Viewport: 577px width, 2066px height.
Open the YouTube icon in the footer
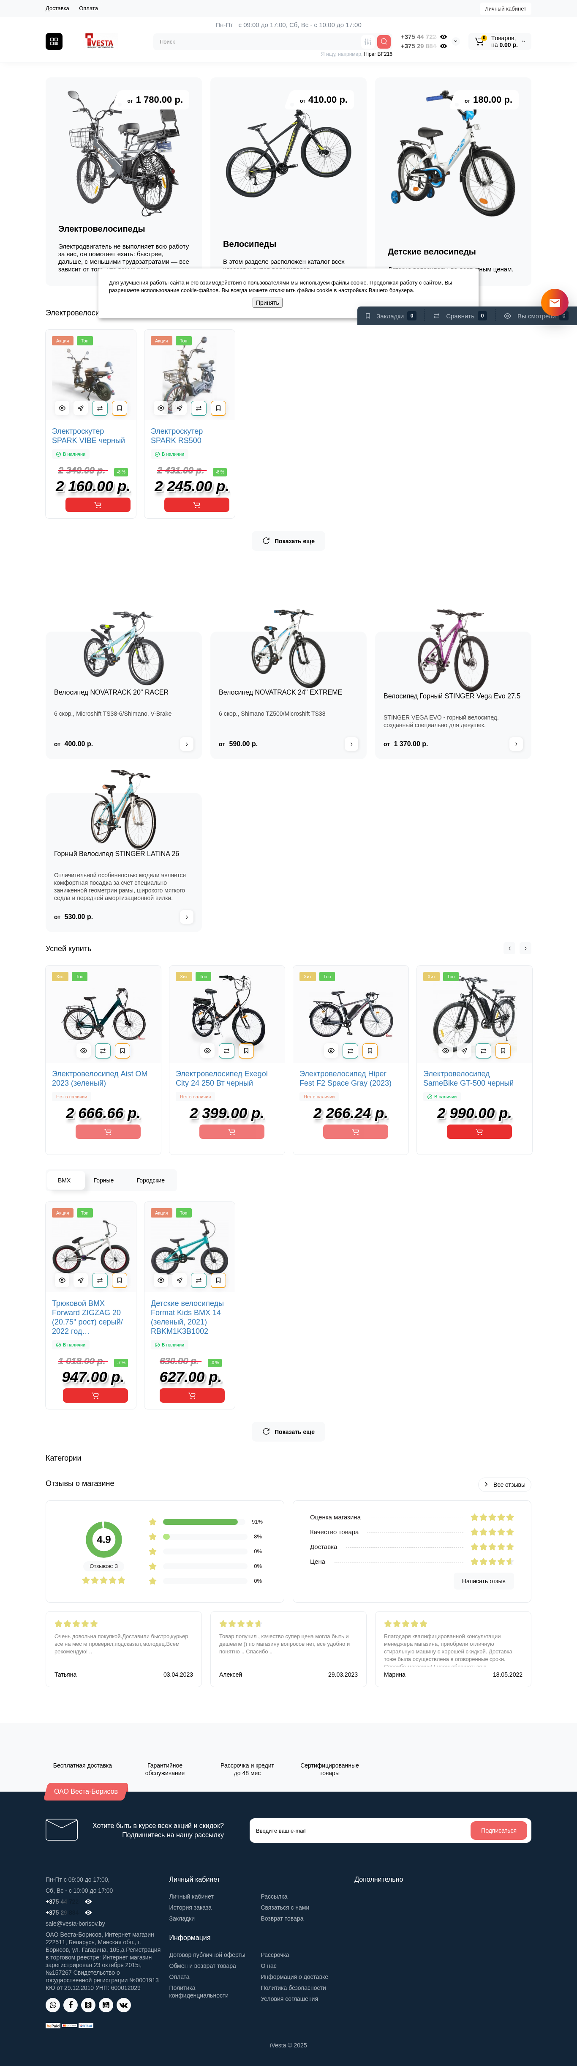106,2004
